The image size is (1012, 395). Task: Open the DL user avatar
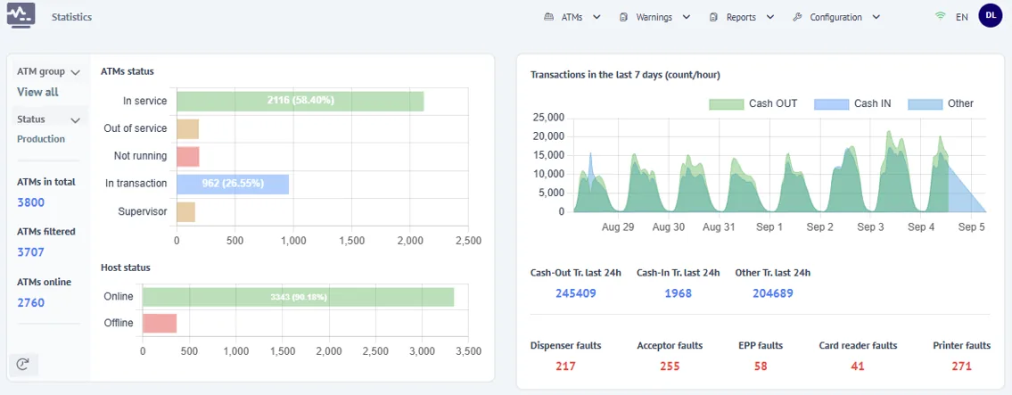(990, 15)
